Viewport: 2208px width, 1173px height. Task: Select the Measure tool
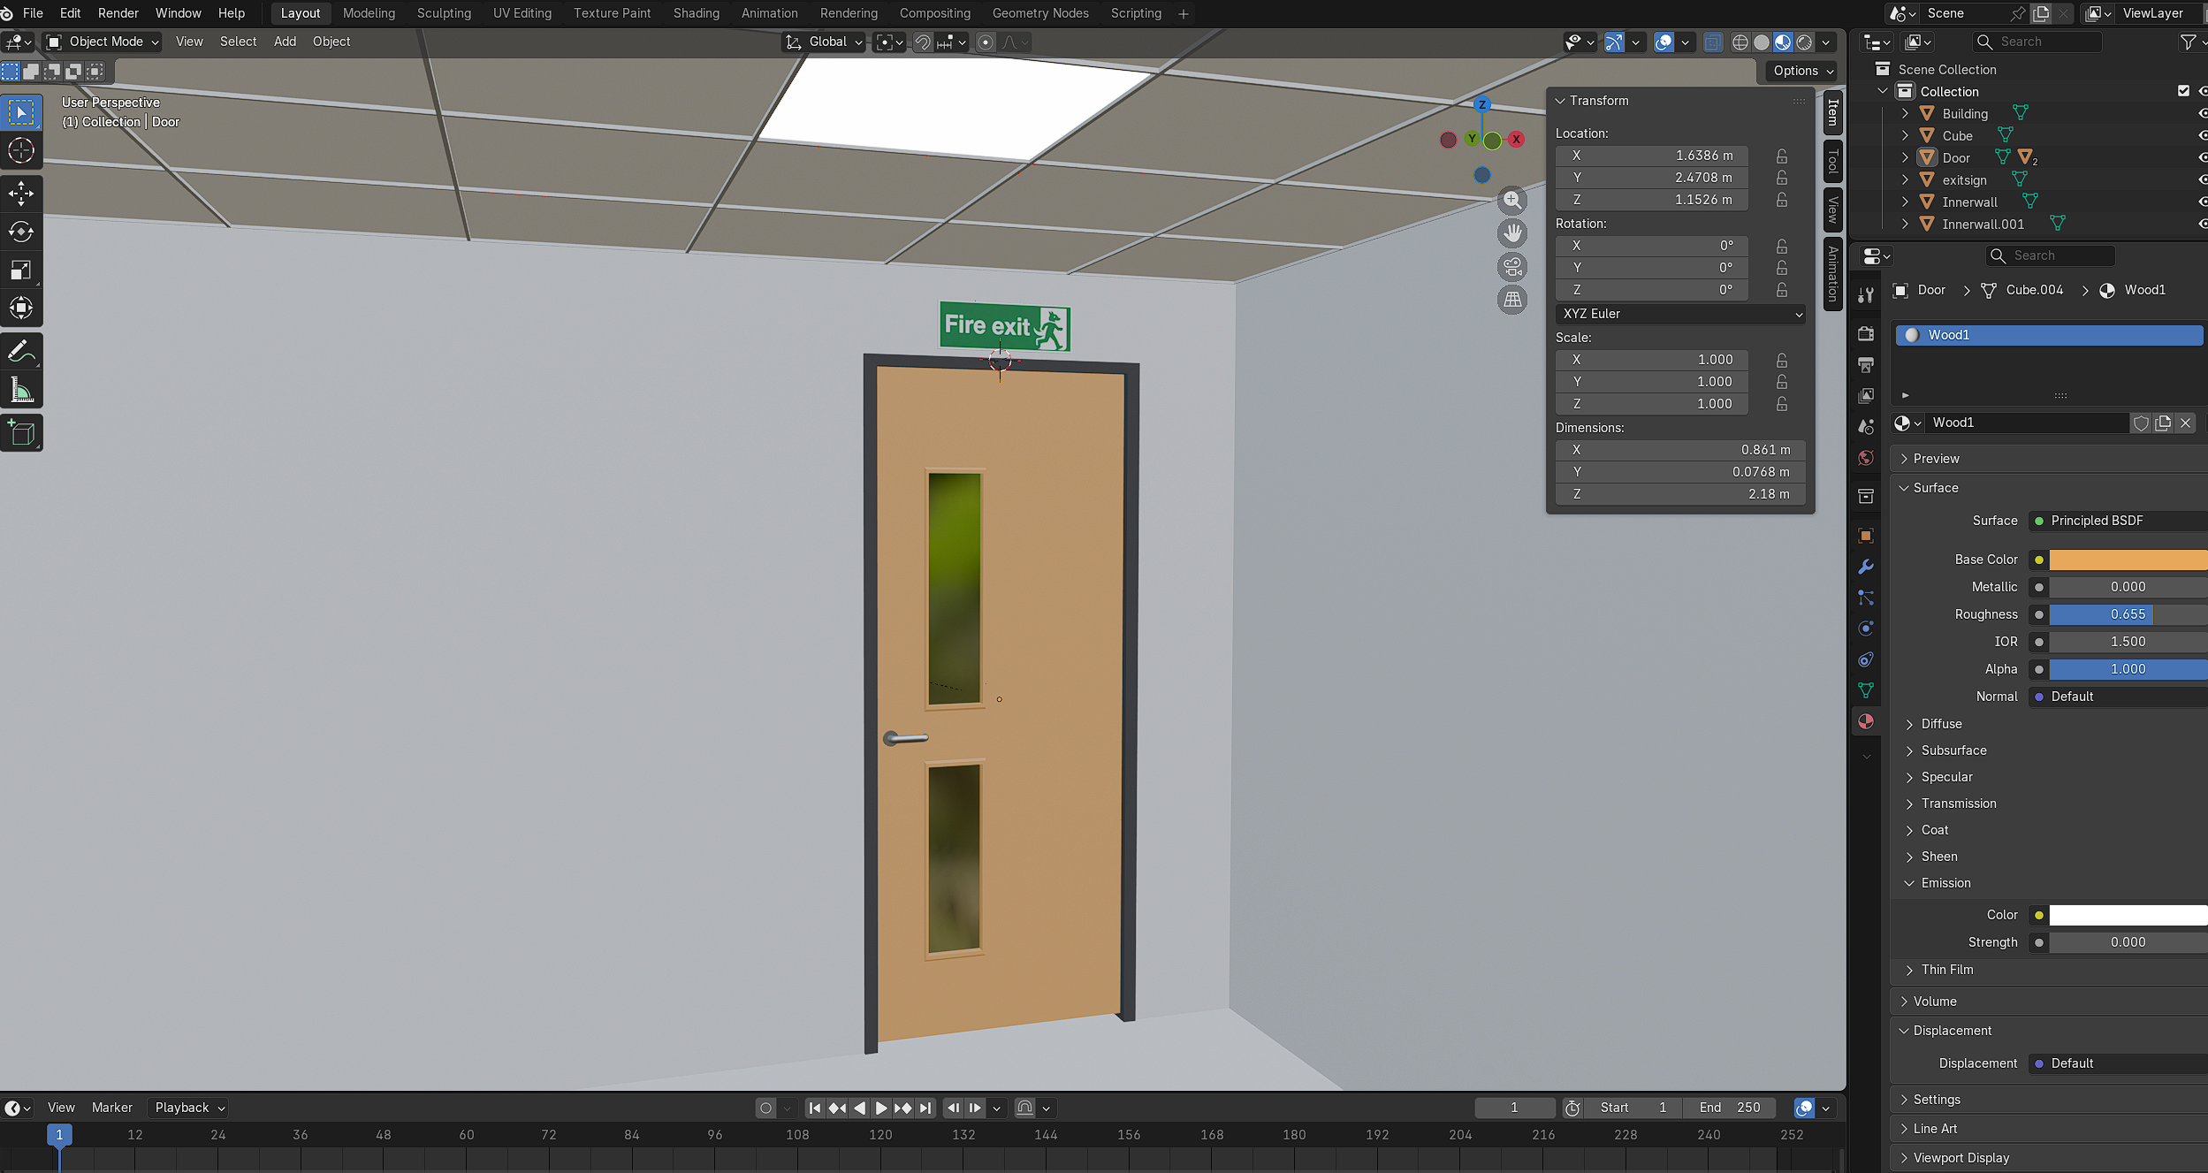click(x=21, y=391)
